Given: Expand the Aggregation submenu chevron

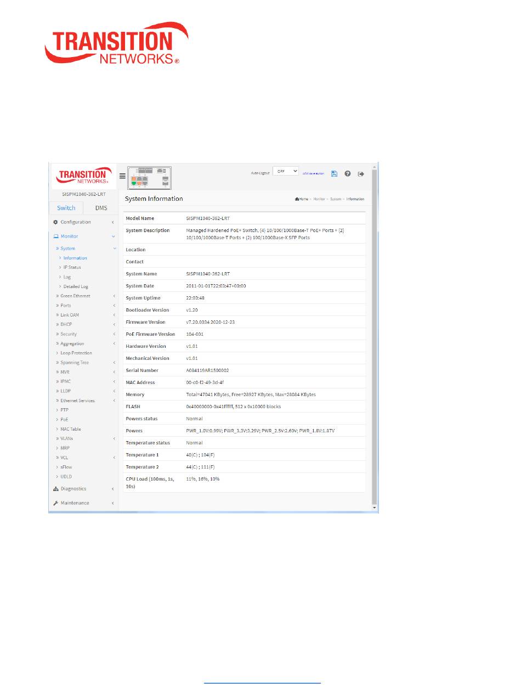Looking at the screenshot, I should [x=114, y=343].
